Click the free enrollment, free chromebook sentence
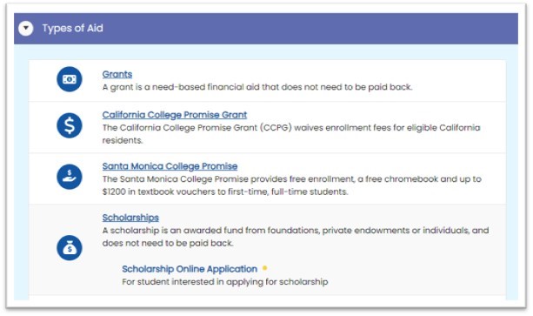Screen dimensions: 533x316 [291, 179]
